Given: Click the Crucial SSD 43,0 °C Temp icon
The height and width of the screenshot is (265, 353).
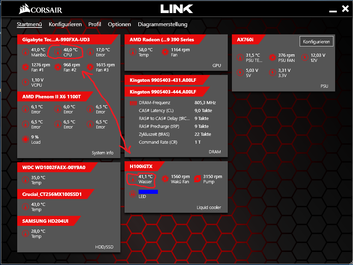Looking at the screenshot, I should tap(25, 207).
